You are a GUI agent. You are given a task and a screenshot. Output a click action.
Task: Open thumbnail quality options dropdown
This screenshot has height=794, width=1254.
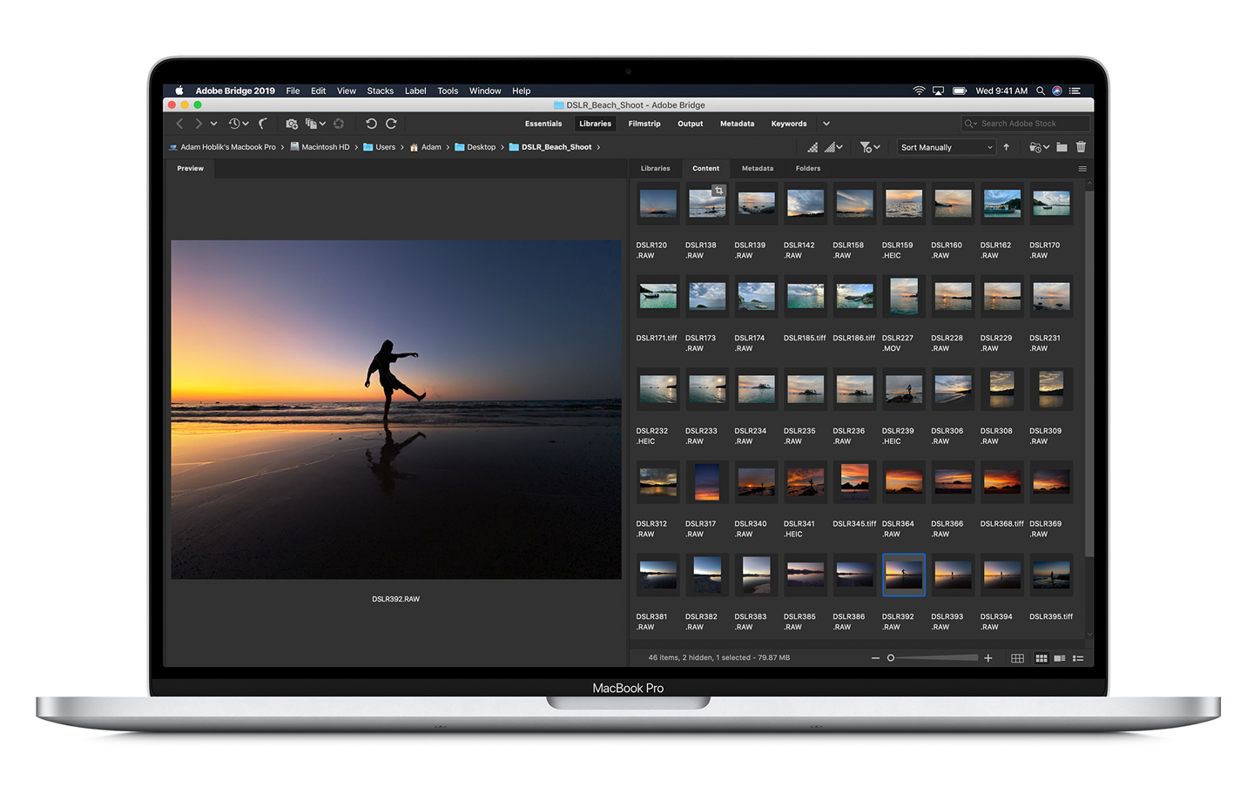point(834,147)
